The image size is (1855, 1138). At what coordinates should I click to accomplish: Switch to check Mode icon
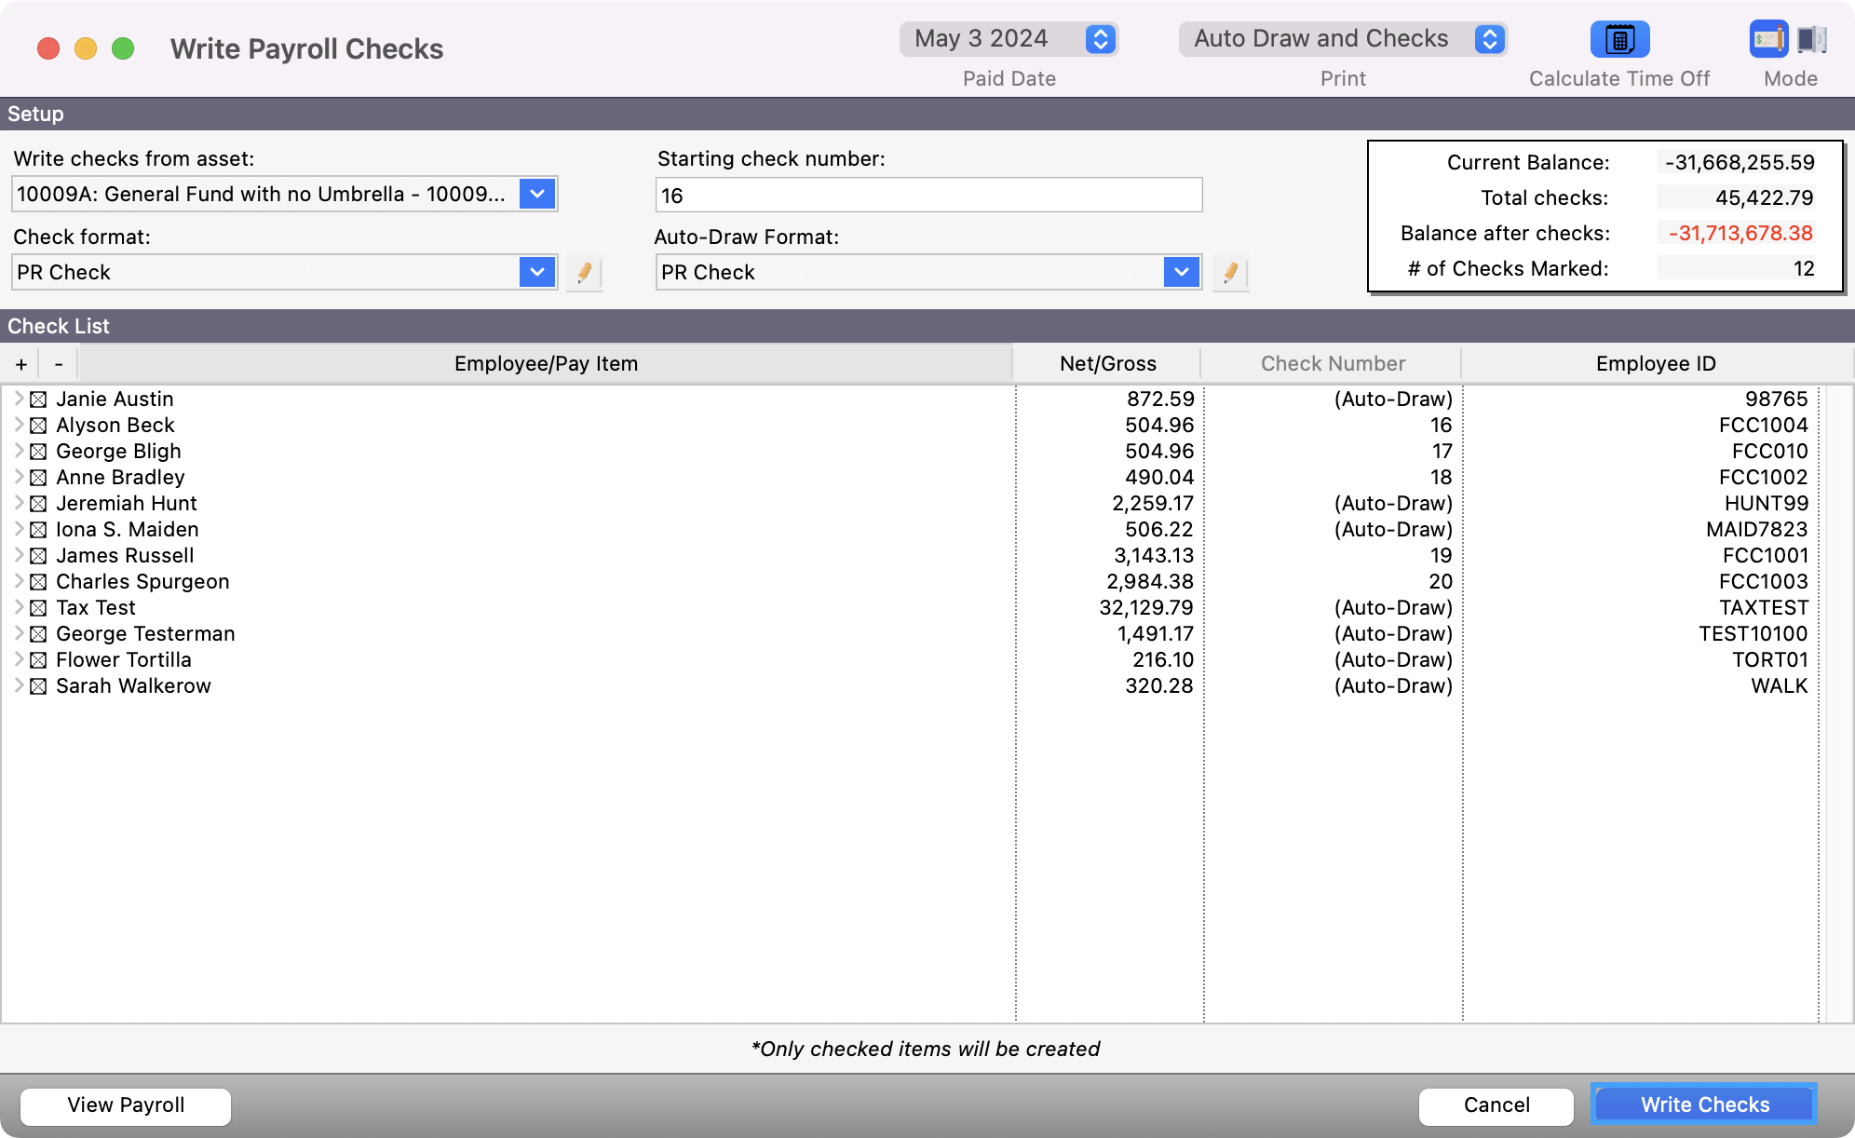point(1767,40)
